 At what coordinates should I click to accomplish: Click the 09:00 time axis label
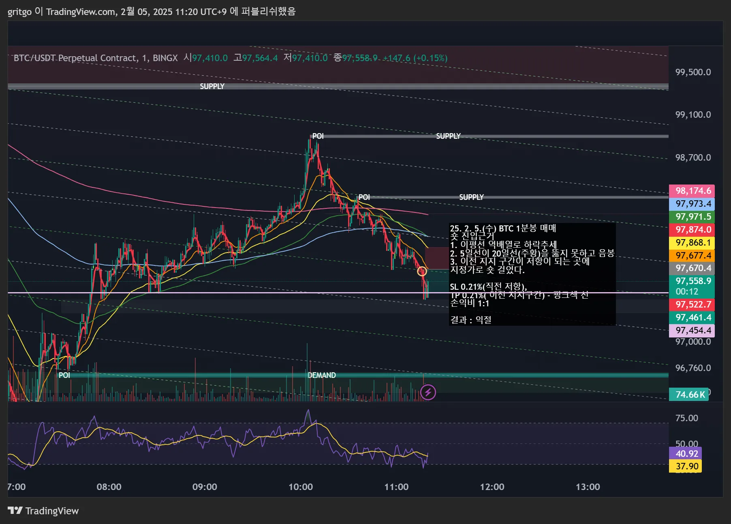point(205,487)
